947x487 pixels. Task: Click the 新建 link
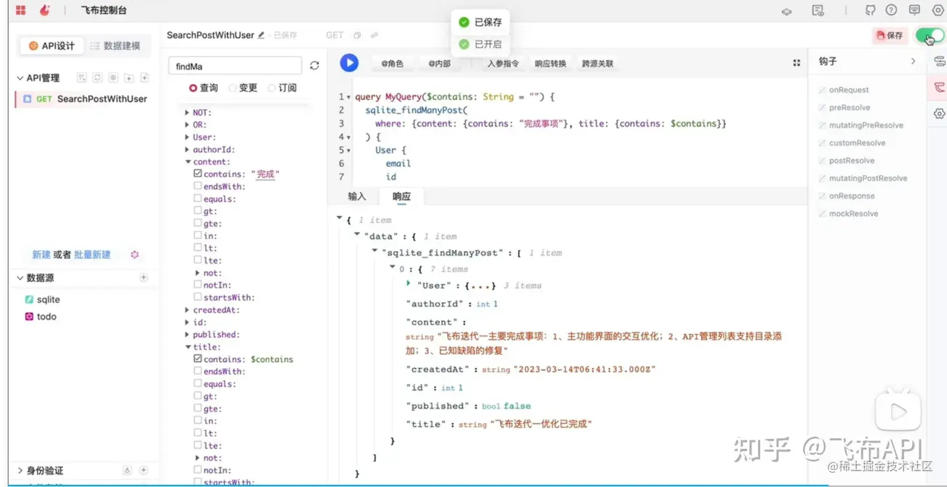(41, 254)
